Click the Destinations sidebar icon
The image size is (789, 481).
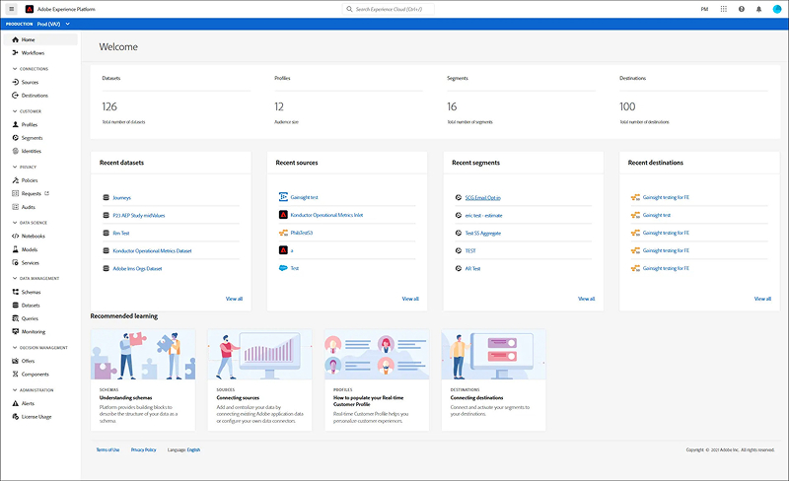[15, 95]
